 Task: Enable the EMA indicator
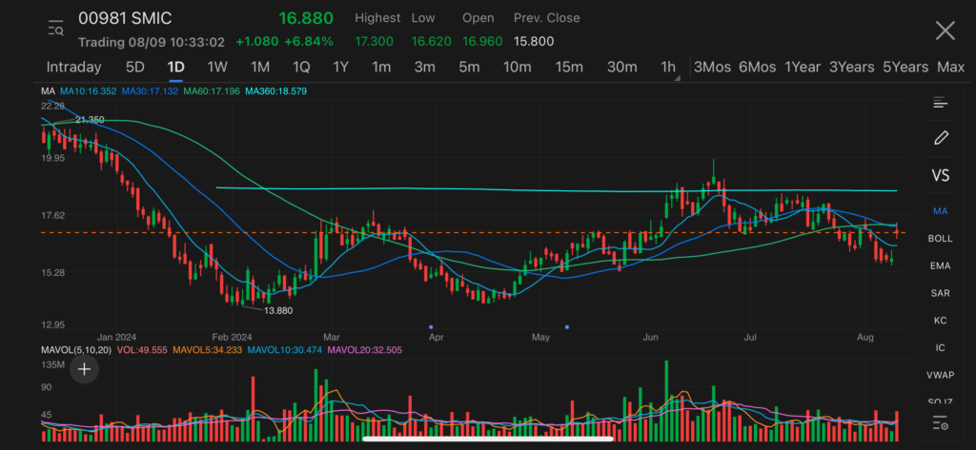[x=940, y=266]
